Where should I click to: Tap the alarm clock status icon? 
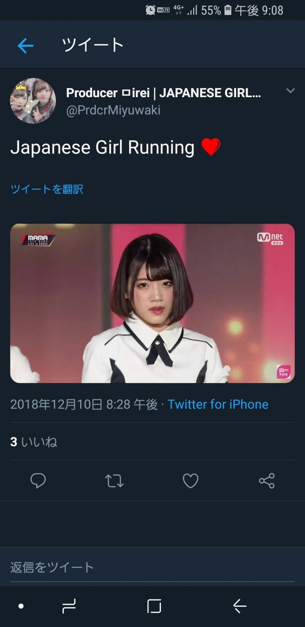(x=150, y=9)
